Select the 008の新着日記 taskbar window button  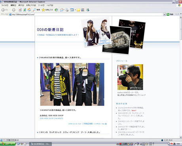coord(40,144)
